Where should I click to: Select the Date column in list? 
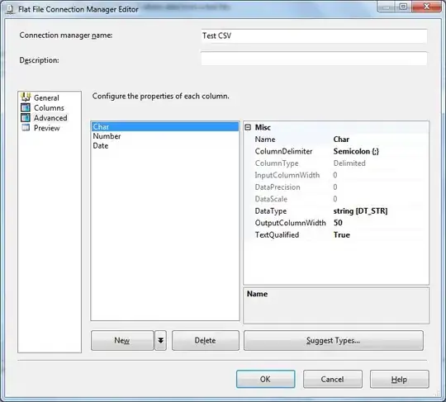coord(165,146)
